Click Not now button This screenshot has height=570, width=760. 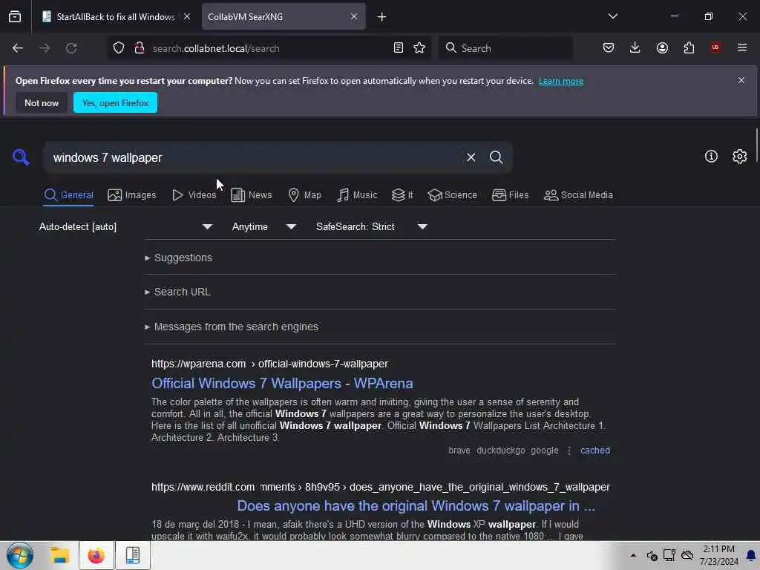pyautogui.click(x=42, y=102)
